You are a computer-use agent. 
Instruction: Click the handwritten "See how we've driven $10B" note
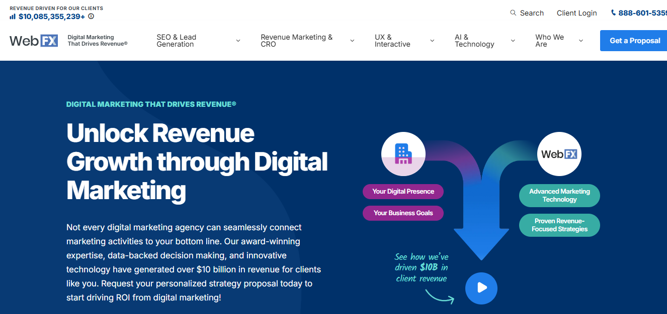(422, 268)
